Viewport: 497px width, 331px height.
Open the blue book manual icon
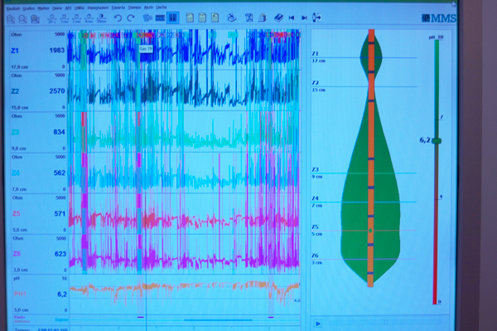pos(278,17)
